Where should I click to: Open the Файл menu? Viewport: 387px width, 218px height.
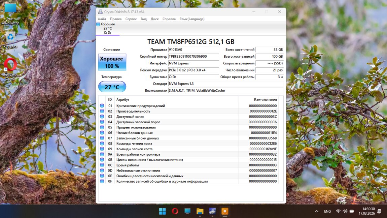[x=102, y=19]
